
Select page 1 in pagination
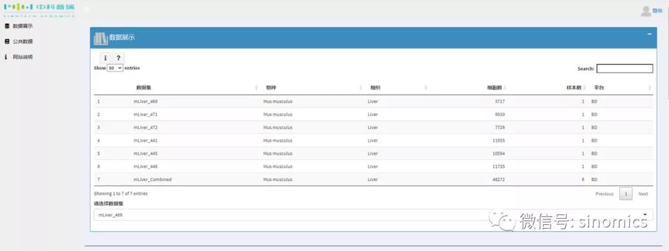pyautogui.click(x=626, y=194)
